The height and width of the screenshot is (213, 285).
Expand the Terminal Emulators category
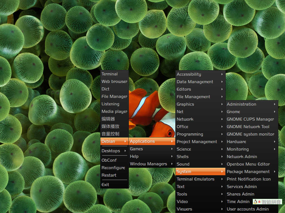pyautogui.click(x=200, y=179)
